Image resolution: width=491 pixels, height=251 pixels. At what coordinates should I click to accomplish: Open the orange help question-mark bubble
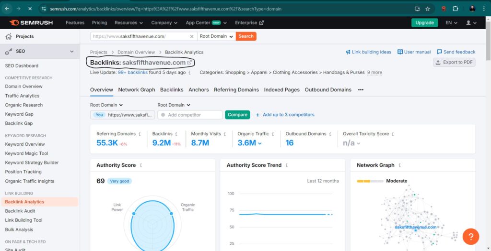click(471, 236)
